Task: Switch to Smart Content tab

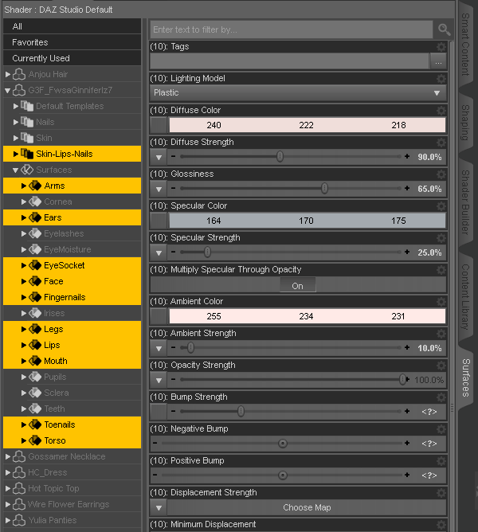Action: click(x=466, y=45)
